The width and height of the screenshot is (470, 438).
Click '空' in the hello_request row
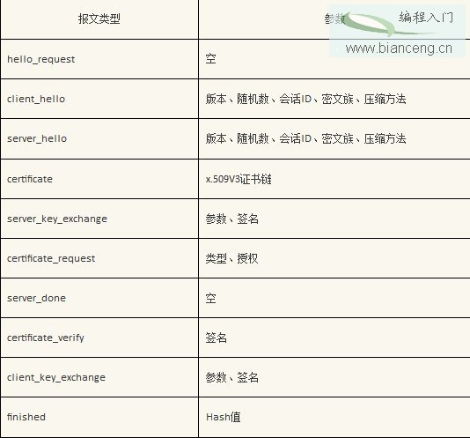pos(210,58)
